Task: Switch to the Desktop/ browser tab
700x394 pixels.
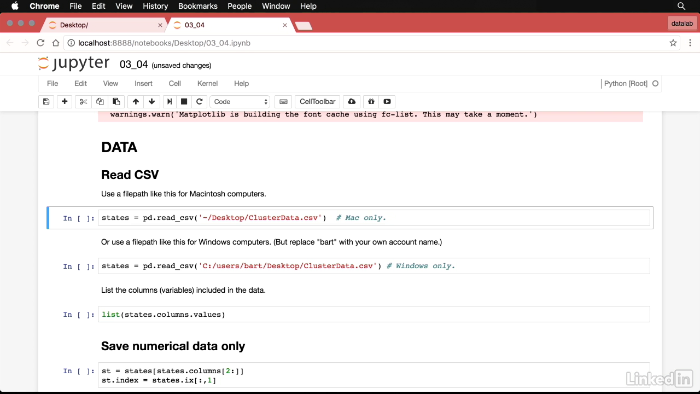Action: point(104,25)
